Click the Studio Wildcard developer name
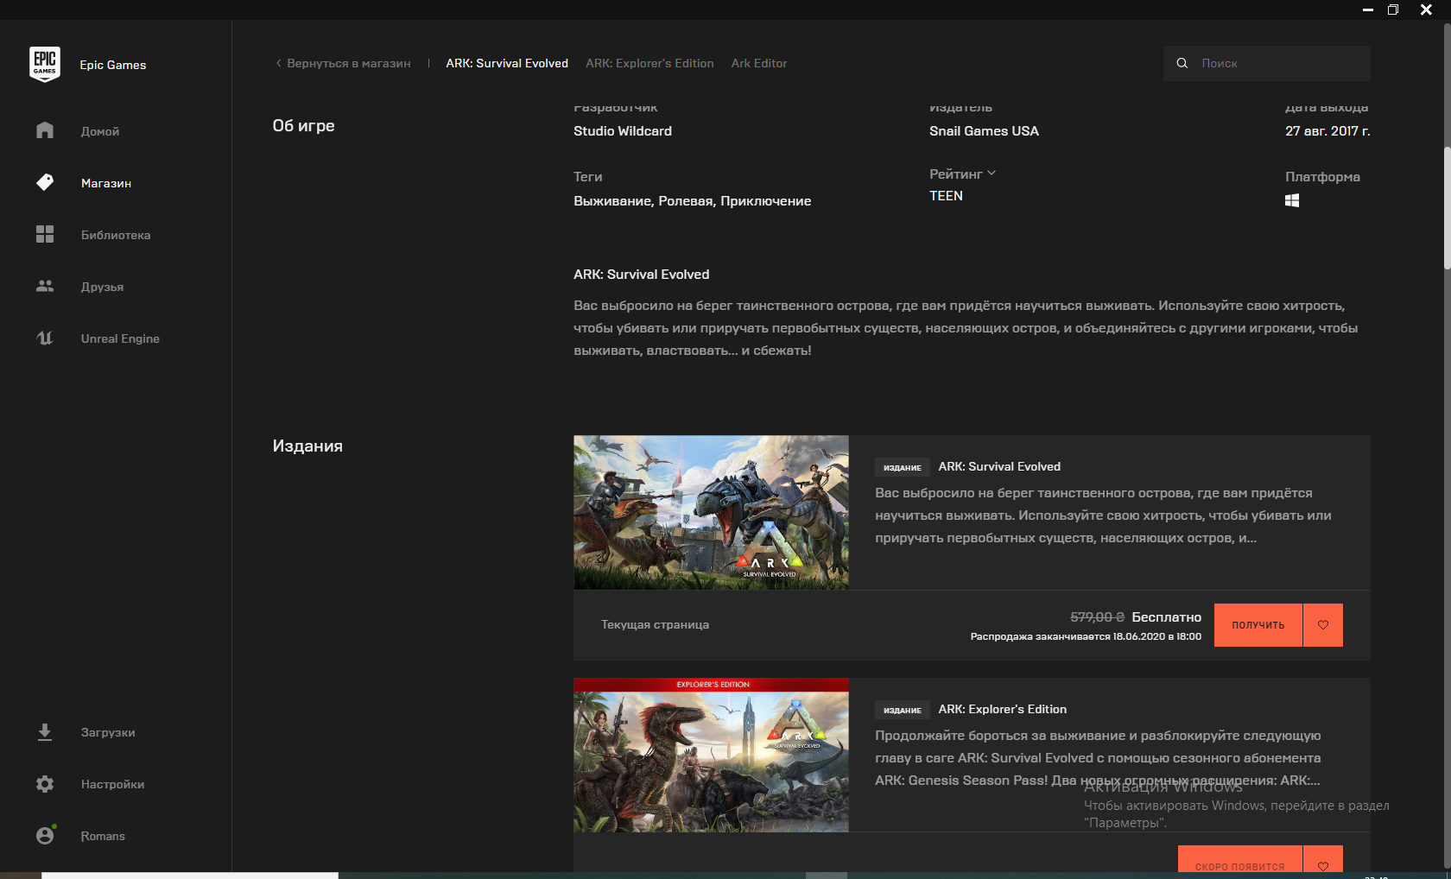Screen dimensions: 1451x879 coord(623,131)
